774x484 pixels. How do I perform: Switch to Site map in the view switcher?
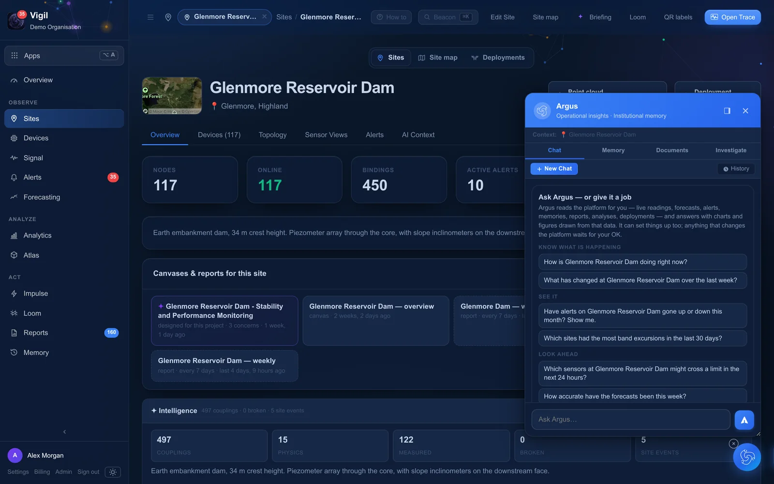click(x=438, y=58)
